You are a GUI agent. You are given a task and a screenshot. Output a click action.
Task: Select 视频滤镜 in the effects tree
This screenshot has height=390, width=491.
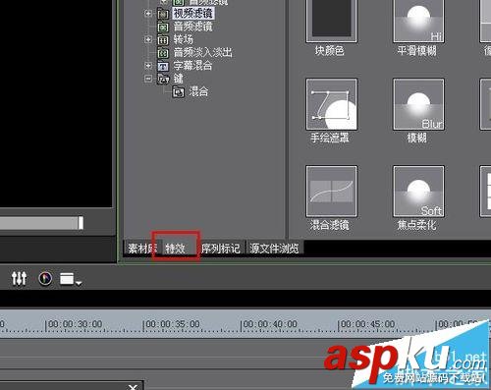[x=192, y=14]
